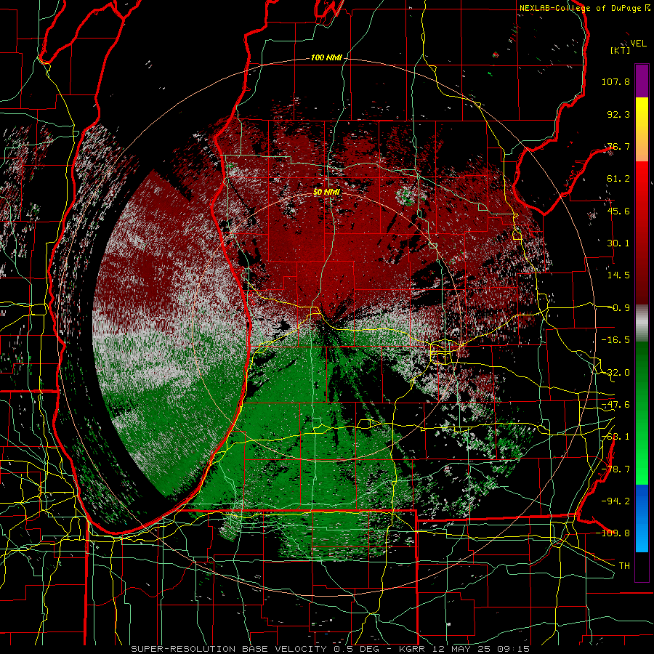Viewport: 654px width, 654px height.
Task: Click the black TH segment of the color bar
Action: tap(642, 567)
